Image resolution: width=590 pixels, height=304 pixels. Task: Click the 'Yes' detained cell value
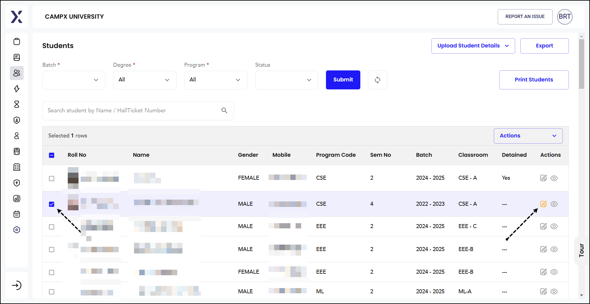coord(506,178)
